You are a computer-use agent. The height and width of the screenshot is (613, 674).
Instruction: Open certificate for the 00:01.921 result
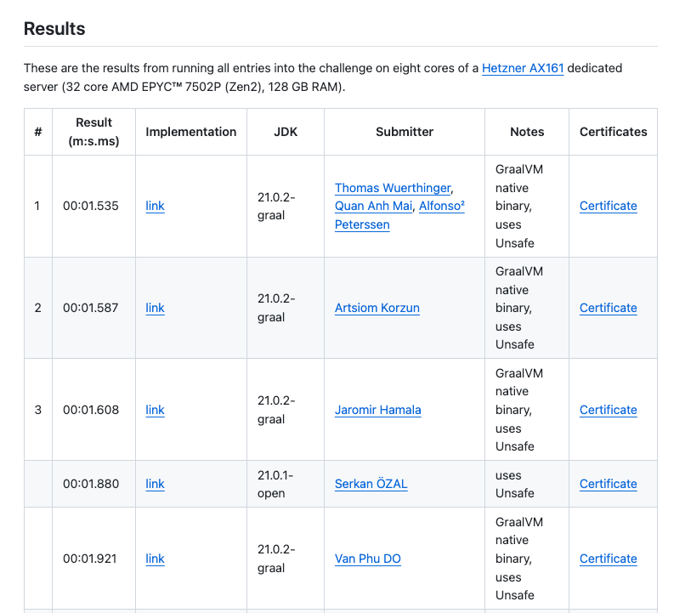tap(608, 559)
